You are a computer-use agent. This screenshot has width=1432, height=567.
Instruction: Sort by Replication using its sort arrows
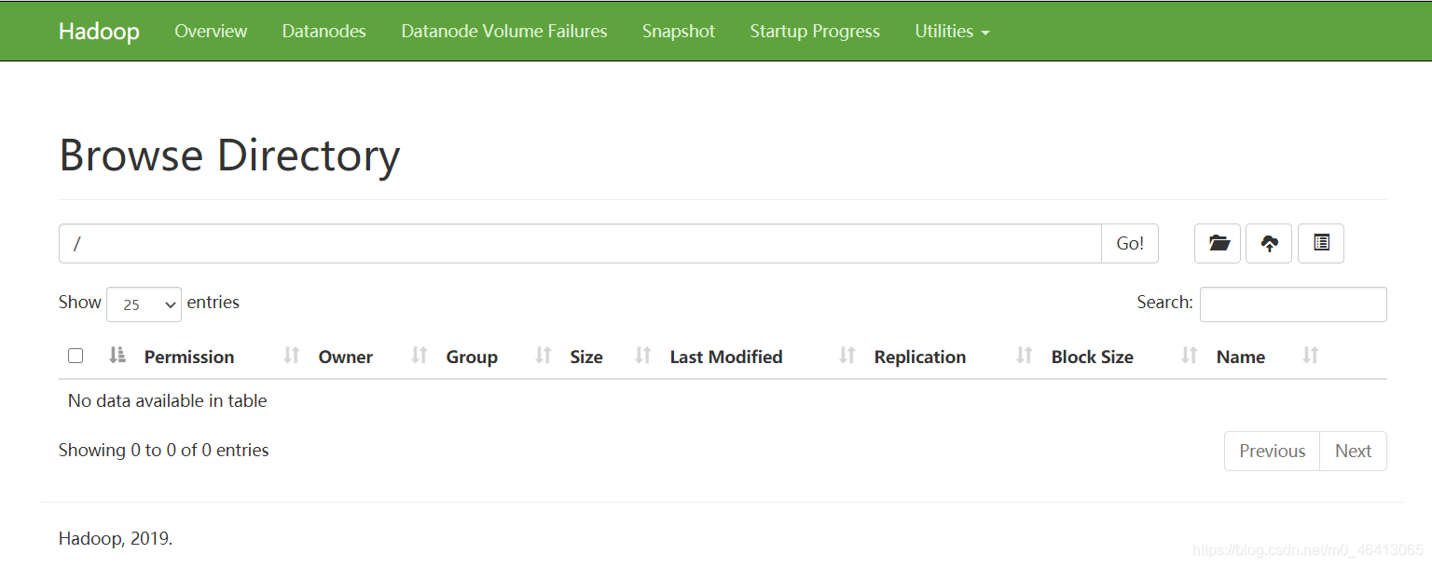pos(1025,355)
